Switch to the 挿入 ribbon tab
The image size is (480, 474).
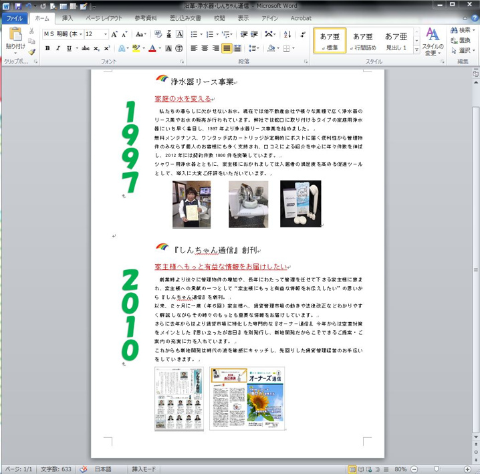point(67,18)
